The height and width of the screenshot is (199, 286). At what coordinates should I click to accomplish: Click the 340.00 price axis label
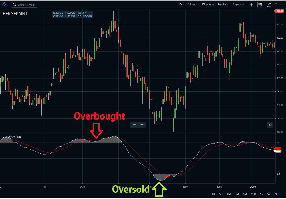[x=280, y=25]
